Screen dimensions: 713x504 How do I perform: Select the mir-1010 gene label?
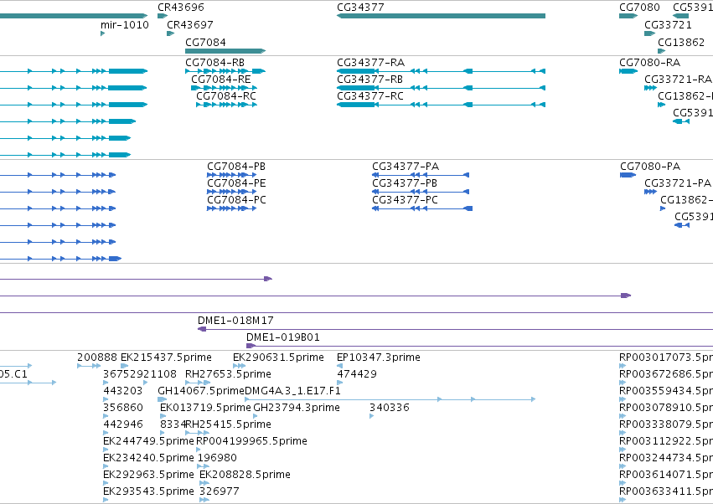(125, 25)
